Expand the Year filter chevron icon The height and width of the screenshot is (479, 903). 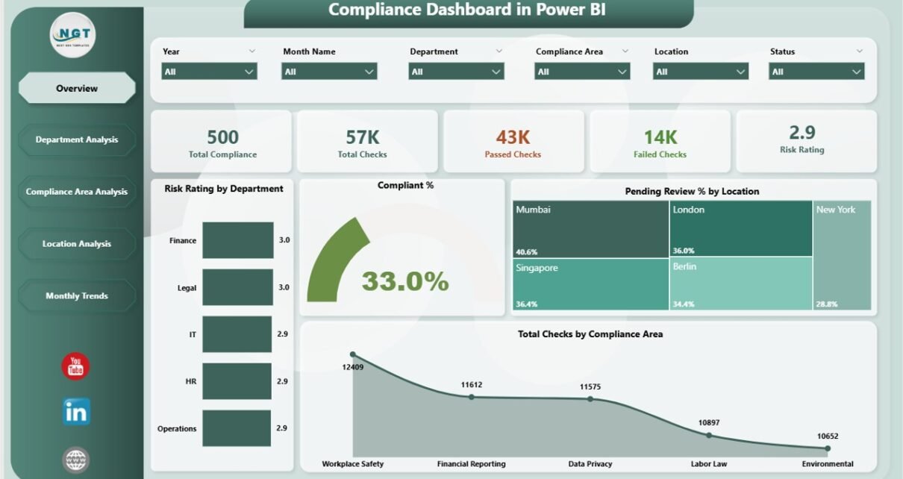click(251, 51)
